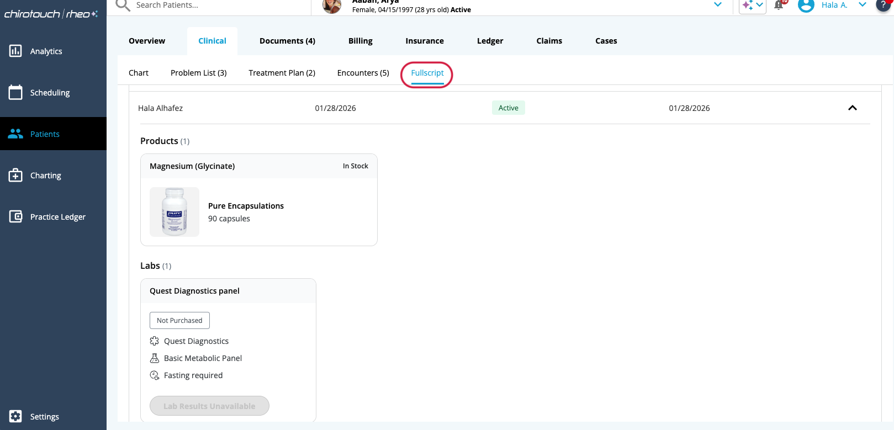Switch to the Billing tab
The height and width of the screenshot is (430, 894).
tap(360, 41)
